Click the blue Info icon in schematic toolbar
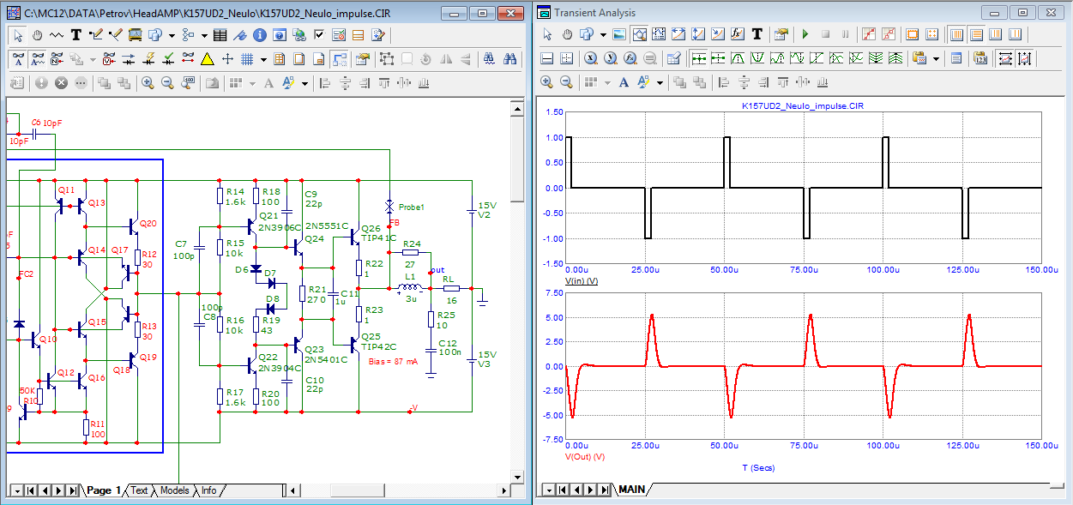This screenshot has width=1073, height=505. point(258,35)
